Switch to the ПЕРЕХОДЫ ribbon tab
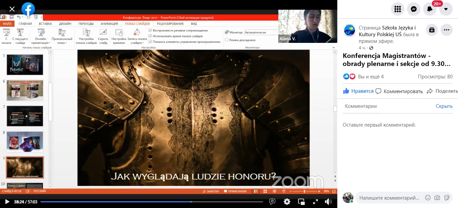 tap(86, 24)
